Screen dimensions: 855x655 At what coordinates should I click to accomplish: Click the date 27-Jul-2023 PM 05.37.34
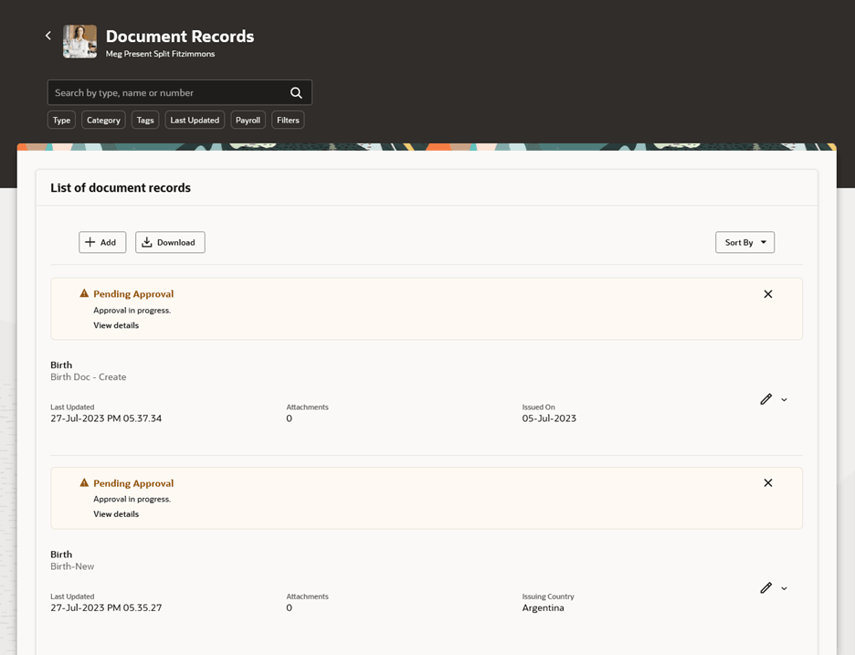point(106,418)
